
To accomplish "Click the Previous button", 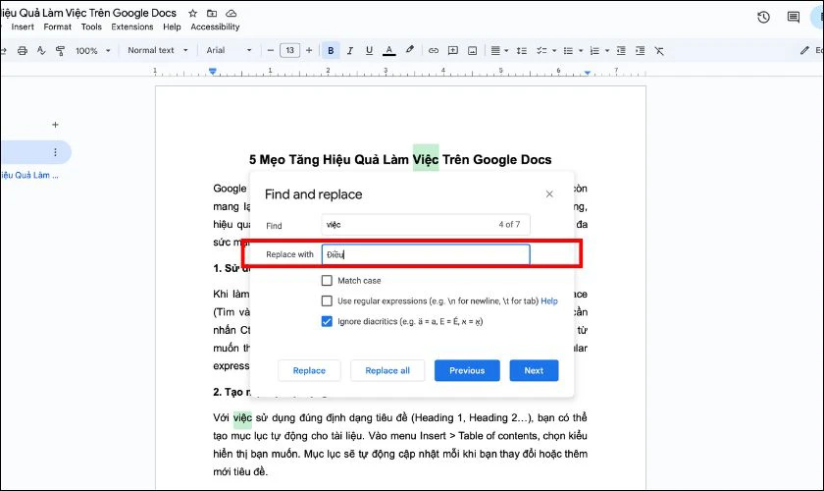I will click(x=467, y=370).
